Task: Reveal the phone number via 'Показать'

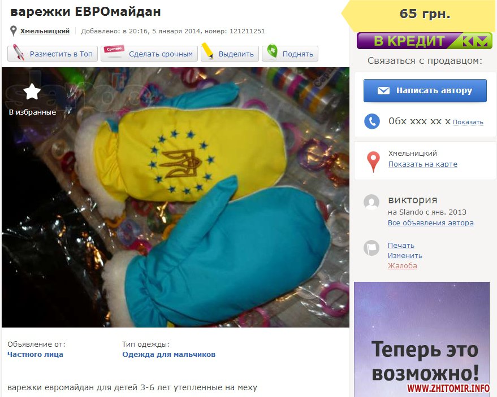Action: [468, 122]
